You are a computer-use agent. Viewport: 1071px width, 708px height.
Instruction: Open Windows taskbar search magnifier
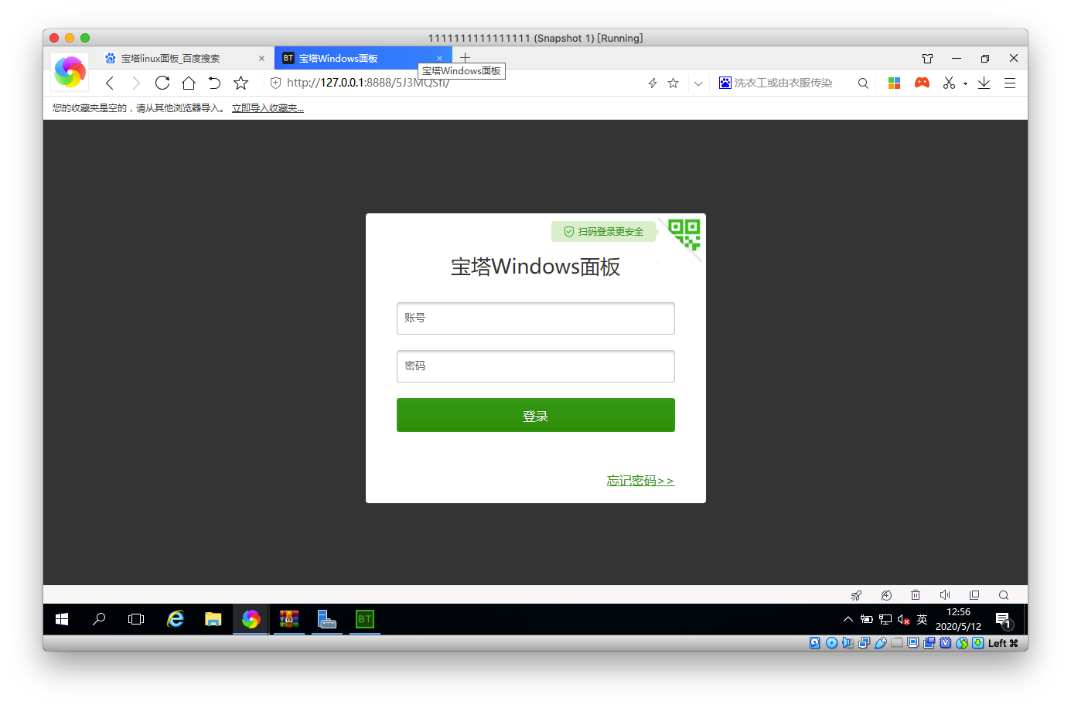(99, 619)
